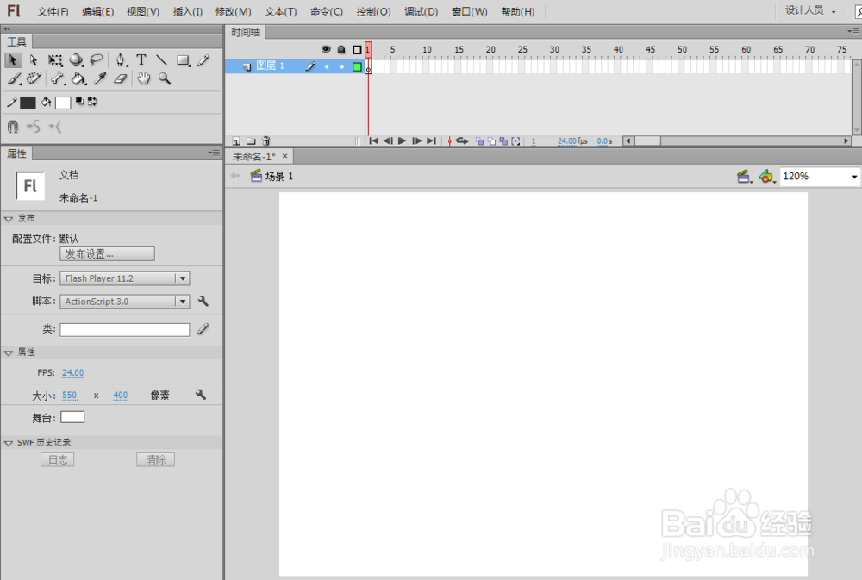Open the stroke color swatch

coord(28,103)
